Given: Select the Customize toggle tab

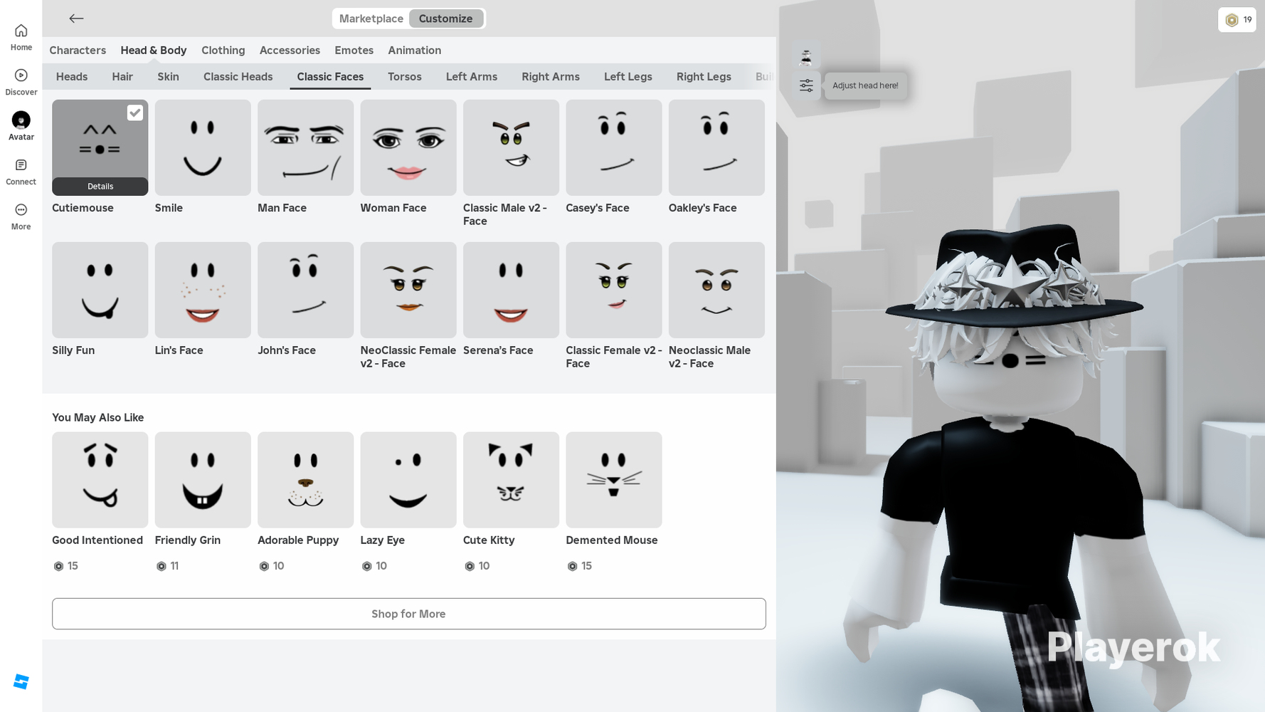Looking at the screenshot, I should click(x=445, y=19).
